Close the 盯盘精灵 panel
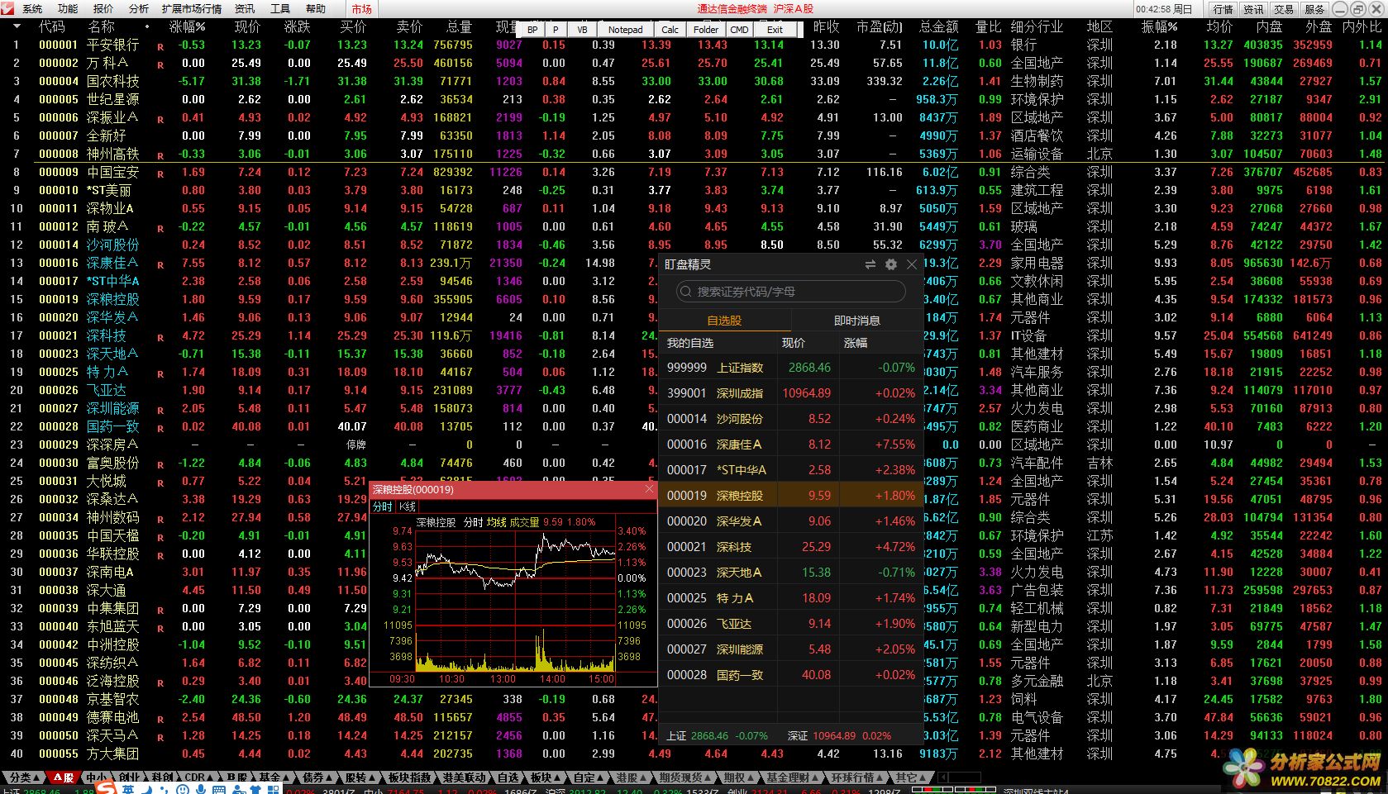The width and height of the screenshot is (1388, 794). tap(912, 264)
